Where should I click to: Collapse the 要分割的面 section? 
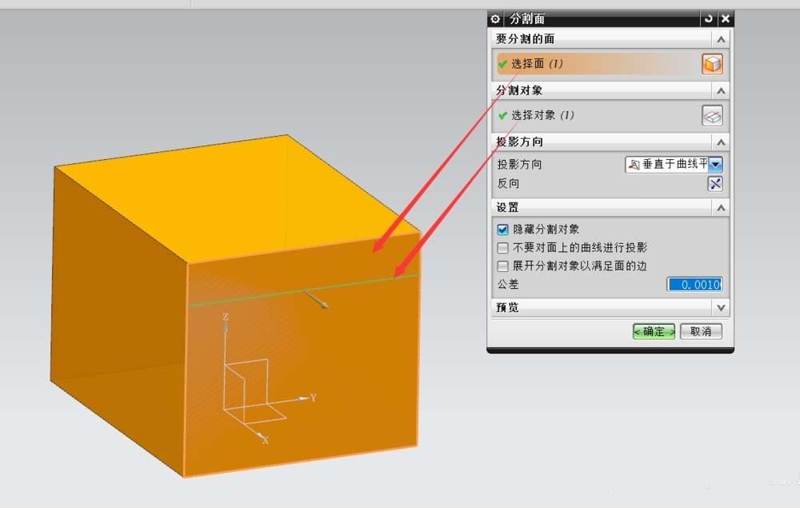[x=719, y=38]
